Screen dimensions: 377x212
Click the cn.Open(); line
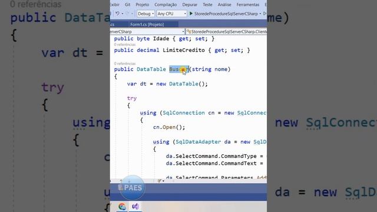[x=169, y=127]
